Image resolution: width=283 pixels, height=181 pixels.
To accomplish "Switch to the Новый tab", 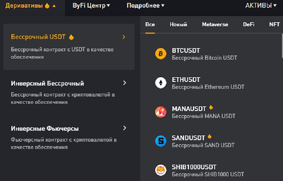I will pyautogui.click(x=179, y=24).
